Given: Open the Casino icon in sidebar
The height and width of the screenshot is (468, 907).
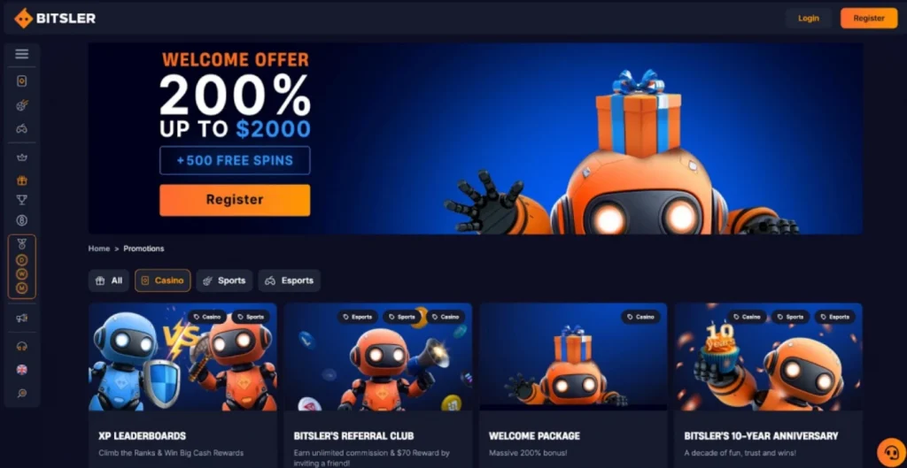Looking at the screenshot, I should coord(22,81).
